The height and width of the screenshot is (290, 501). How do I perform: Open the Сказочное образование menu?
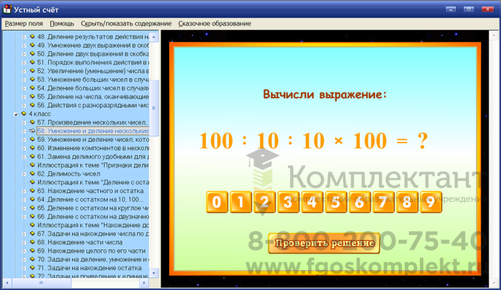[215, 24]
